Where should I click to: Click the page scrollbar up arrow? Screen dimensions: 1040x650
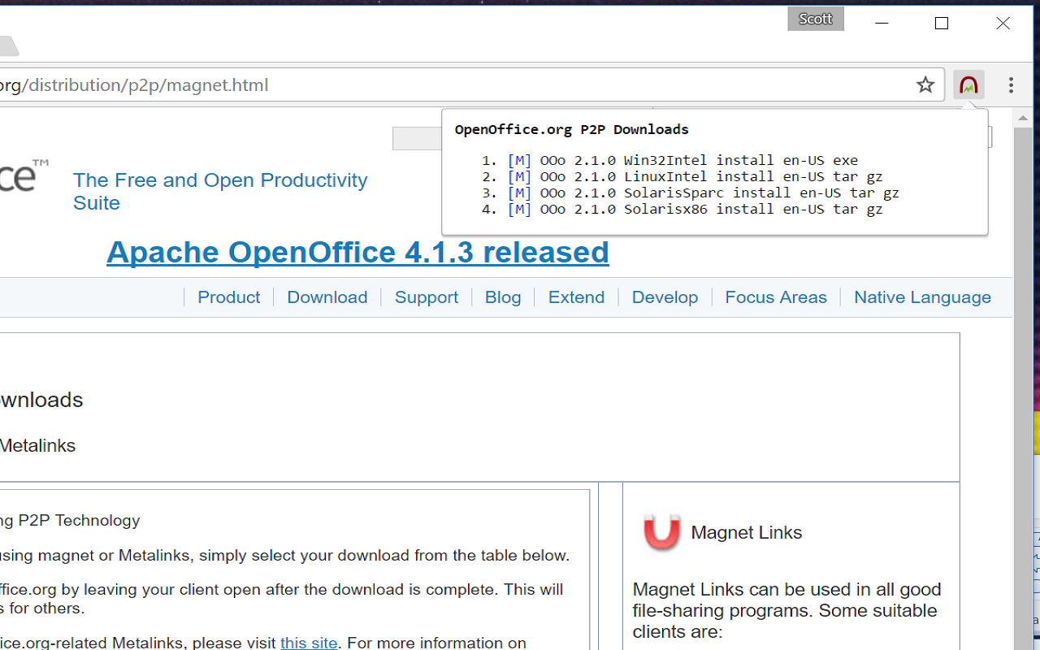coord(1023,119)
